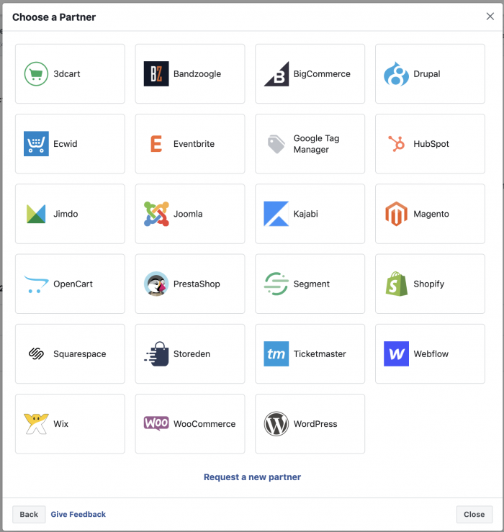This screenshot has width=504, height=532.
Task: Click the Squarespace black logo
Action: click(x=36, y=354)
